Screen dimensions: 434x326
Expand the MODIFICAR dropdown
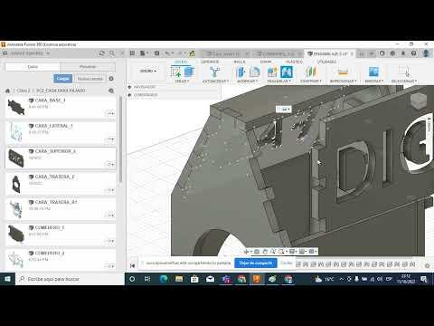pyautogui.click(x=247, y=81)
